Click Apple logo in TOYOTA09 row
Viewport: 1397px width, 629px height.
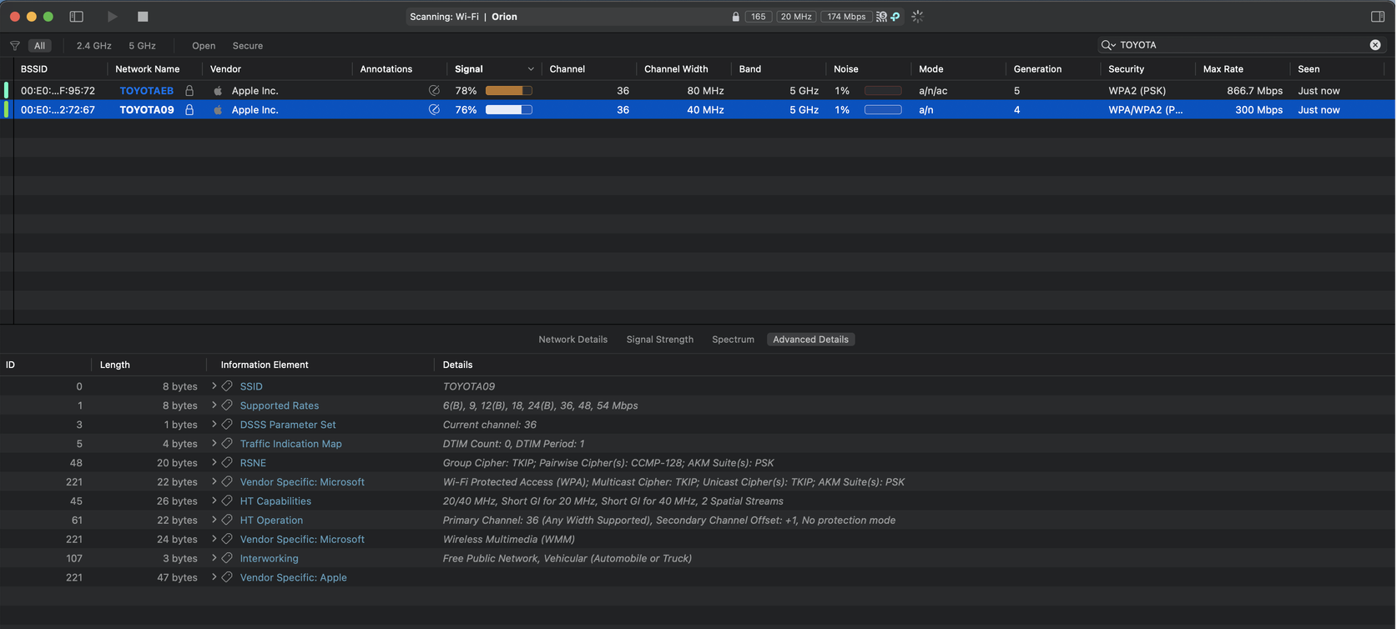pos(218,109)
